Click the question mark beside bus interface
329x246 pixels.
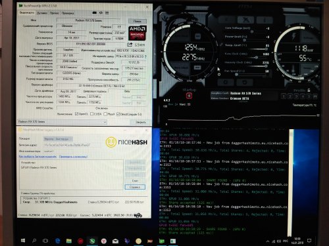(145, 56)
